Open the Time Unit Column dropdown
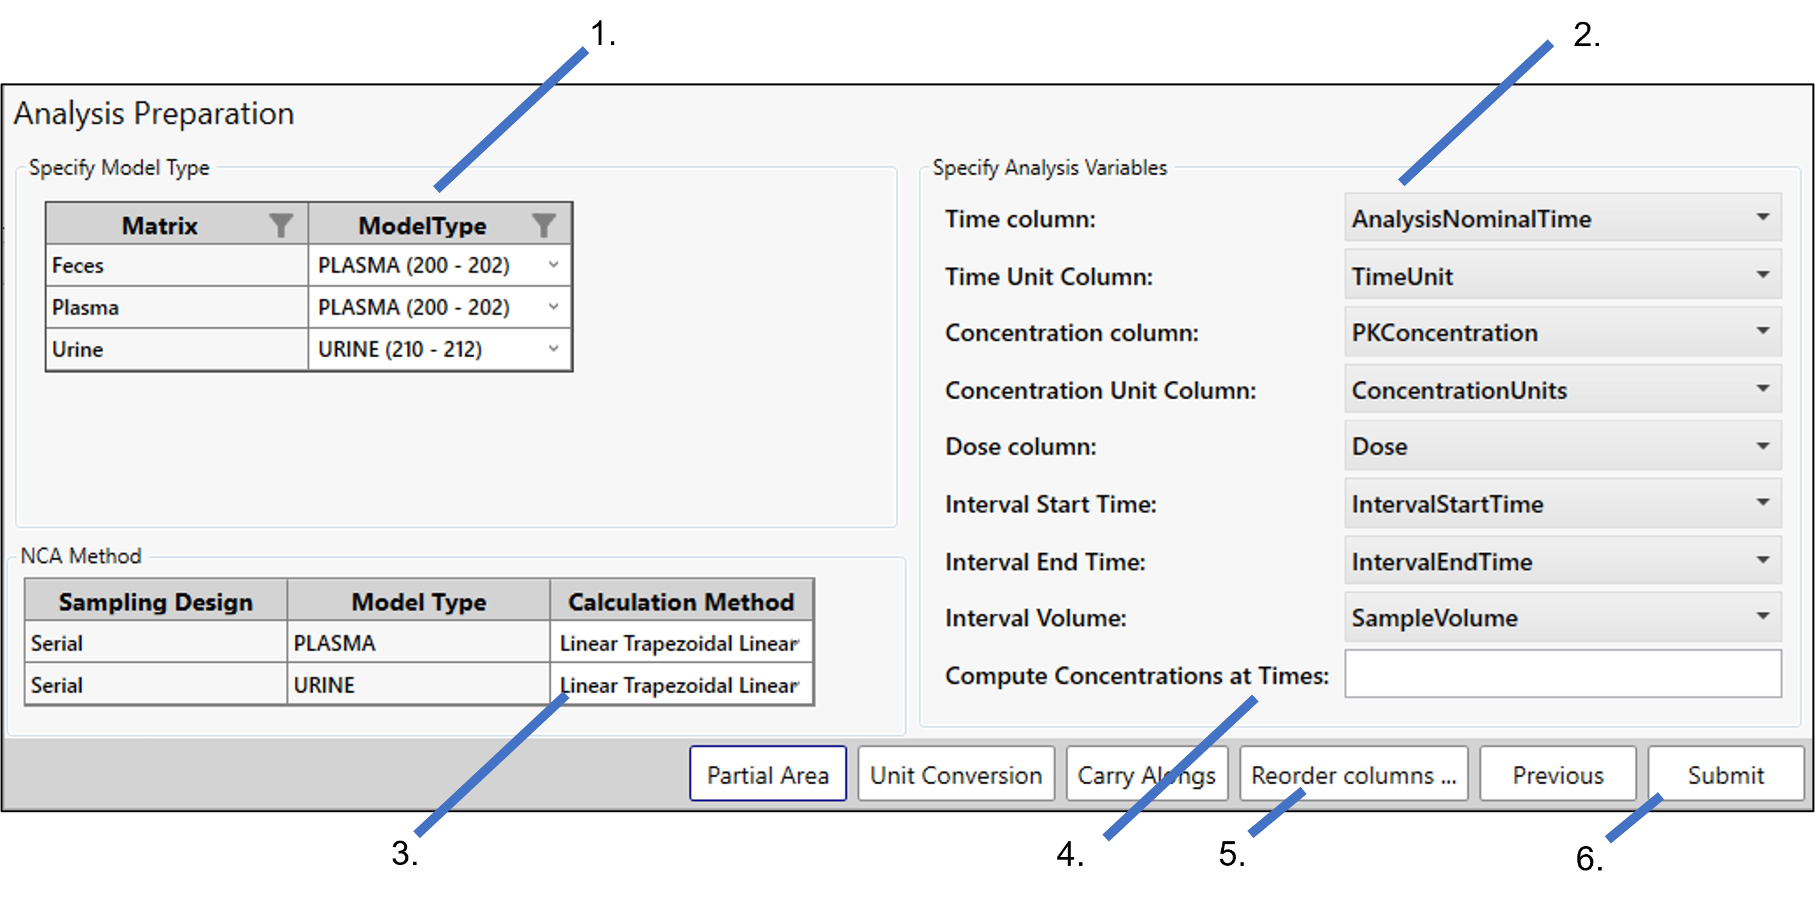 click(1763, 274)
